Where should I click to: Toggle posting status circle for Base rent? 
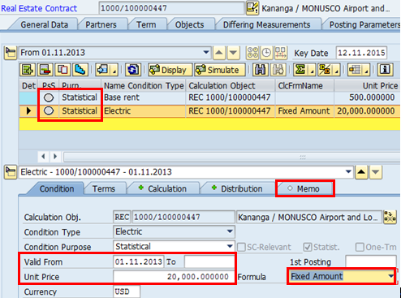tap(49, 97)
